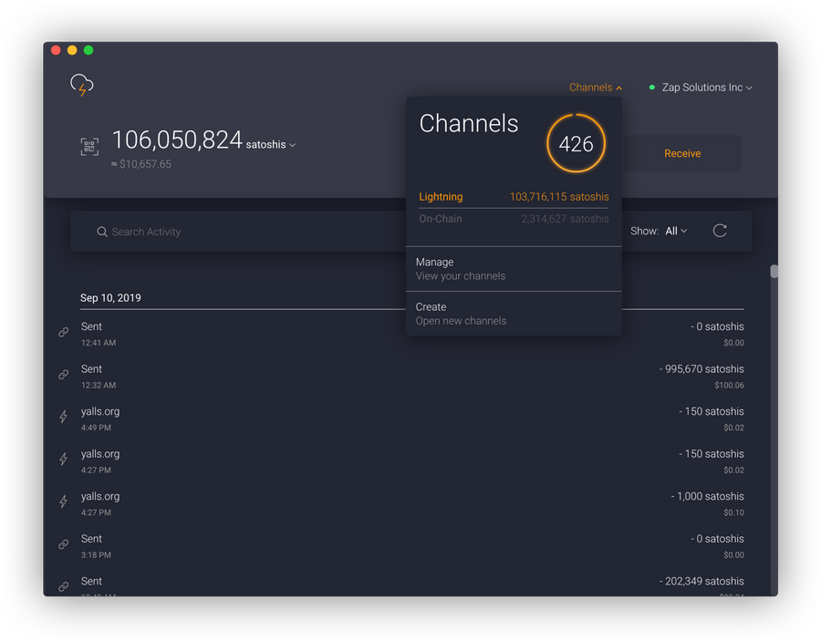The width and height of the screenshot is (821, 641).
Task: Click the 426 channels count circle
Action: coord(576,143)
